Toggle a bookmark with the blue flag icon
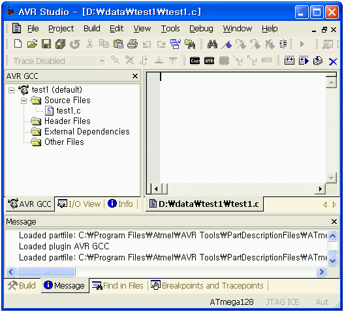This screenshot has width=344, height=312. [x=227, y=44]
